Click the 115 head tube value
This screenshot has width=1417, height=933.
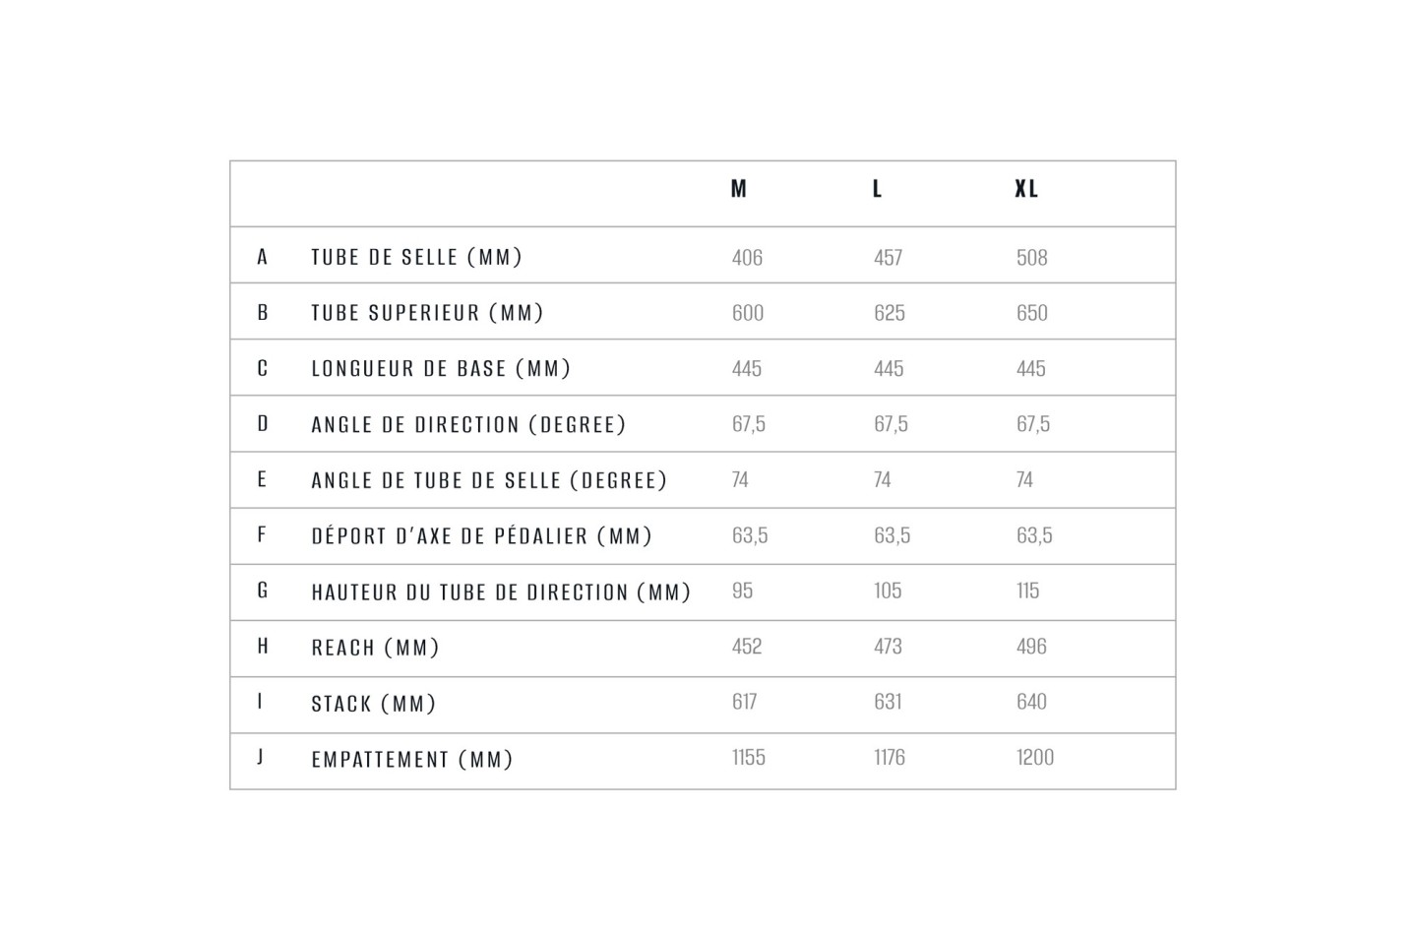click(1027, 591)
